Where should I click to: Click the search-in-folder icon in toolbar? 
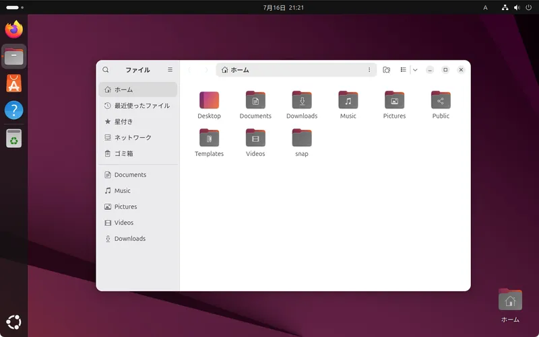[x=386, y=70]
